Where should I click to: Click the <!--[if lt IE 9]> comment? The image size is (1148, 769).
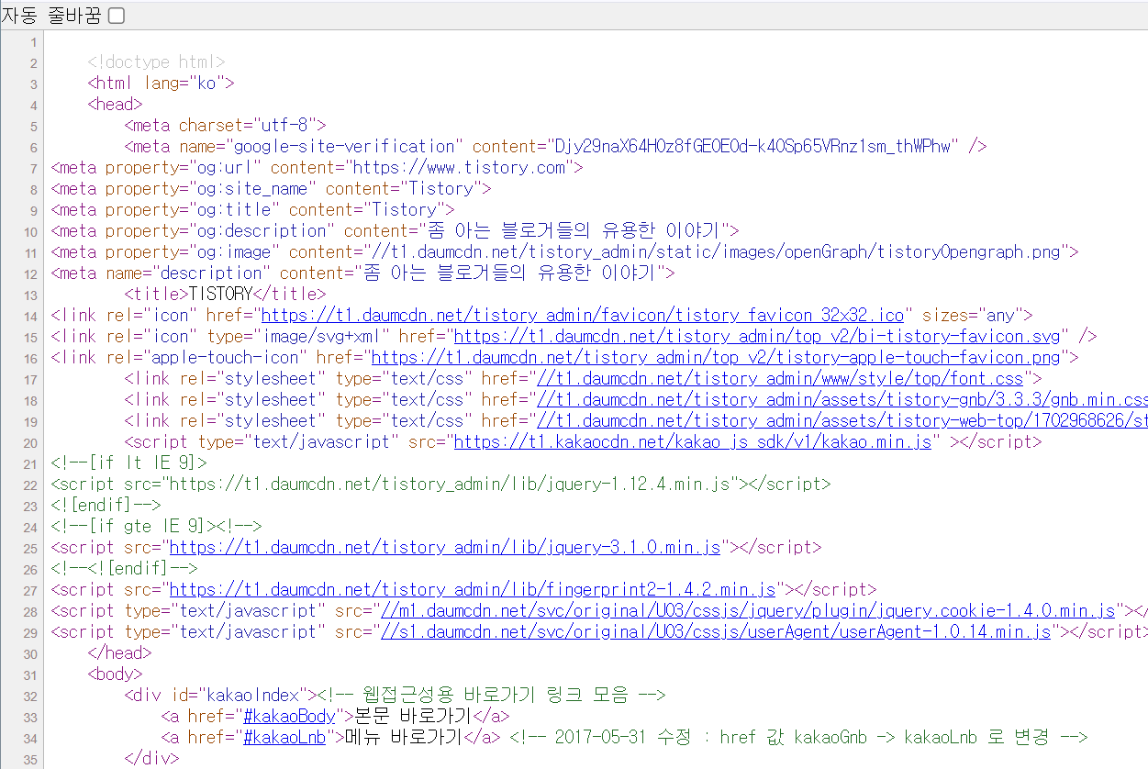(x=129, y=463)
